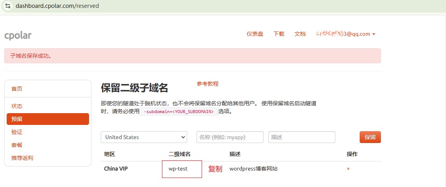Go to the 下载 download page
Image resolution: width=446 pixels, height=187 pixels.
[x=279, y=34]
